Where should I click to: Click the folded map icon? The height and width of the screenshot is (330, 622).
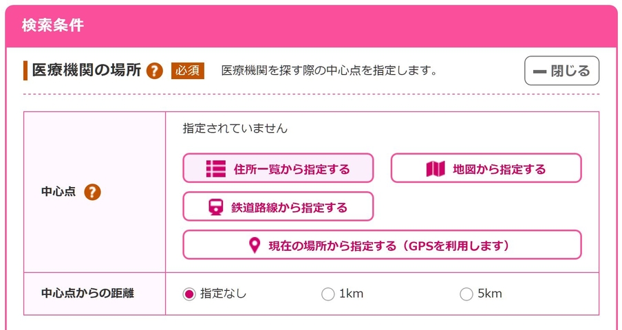[x=436, y=168]
